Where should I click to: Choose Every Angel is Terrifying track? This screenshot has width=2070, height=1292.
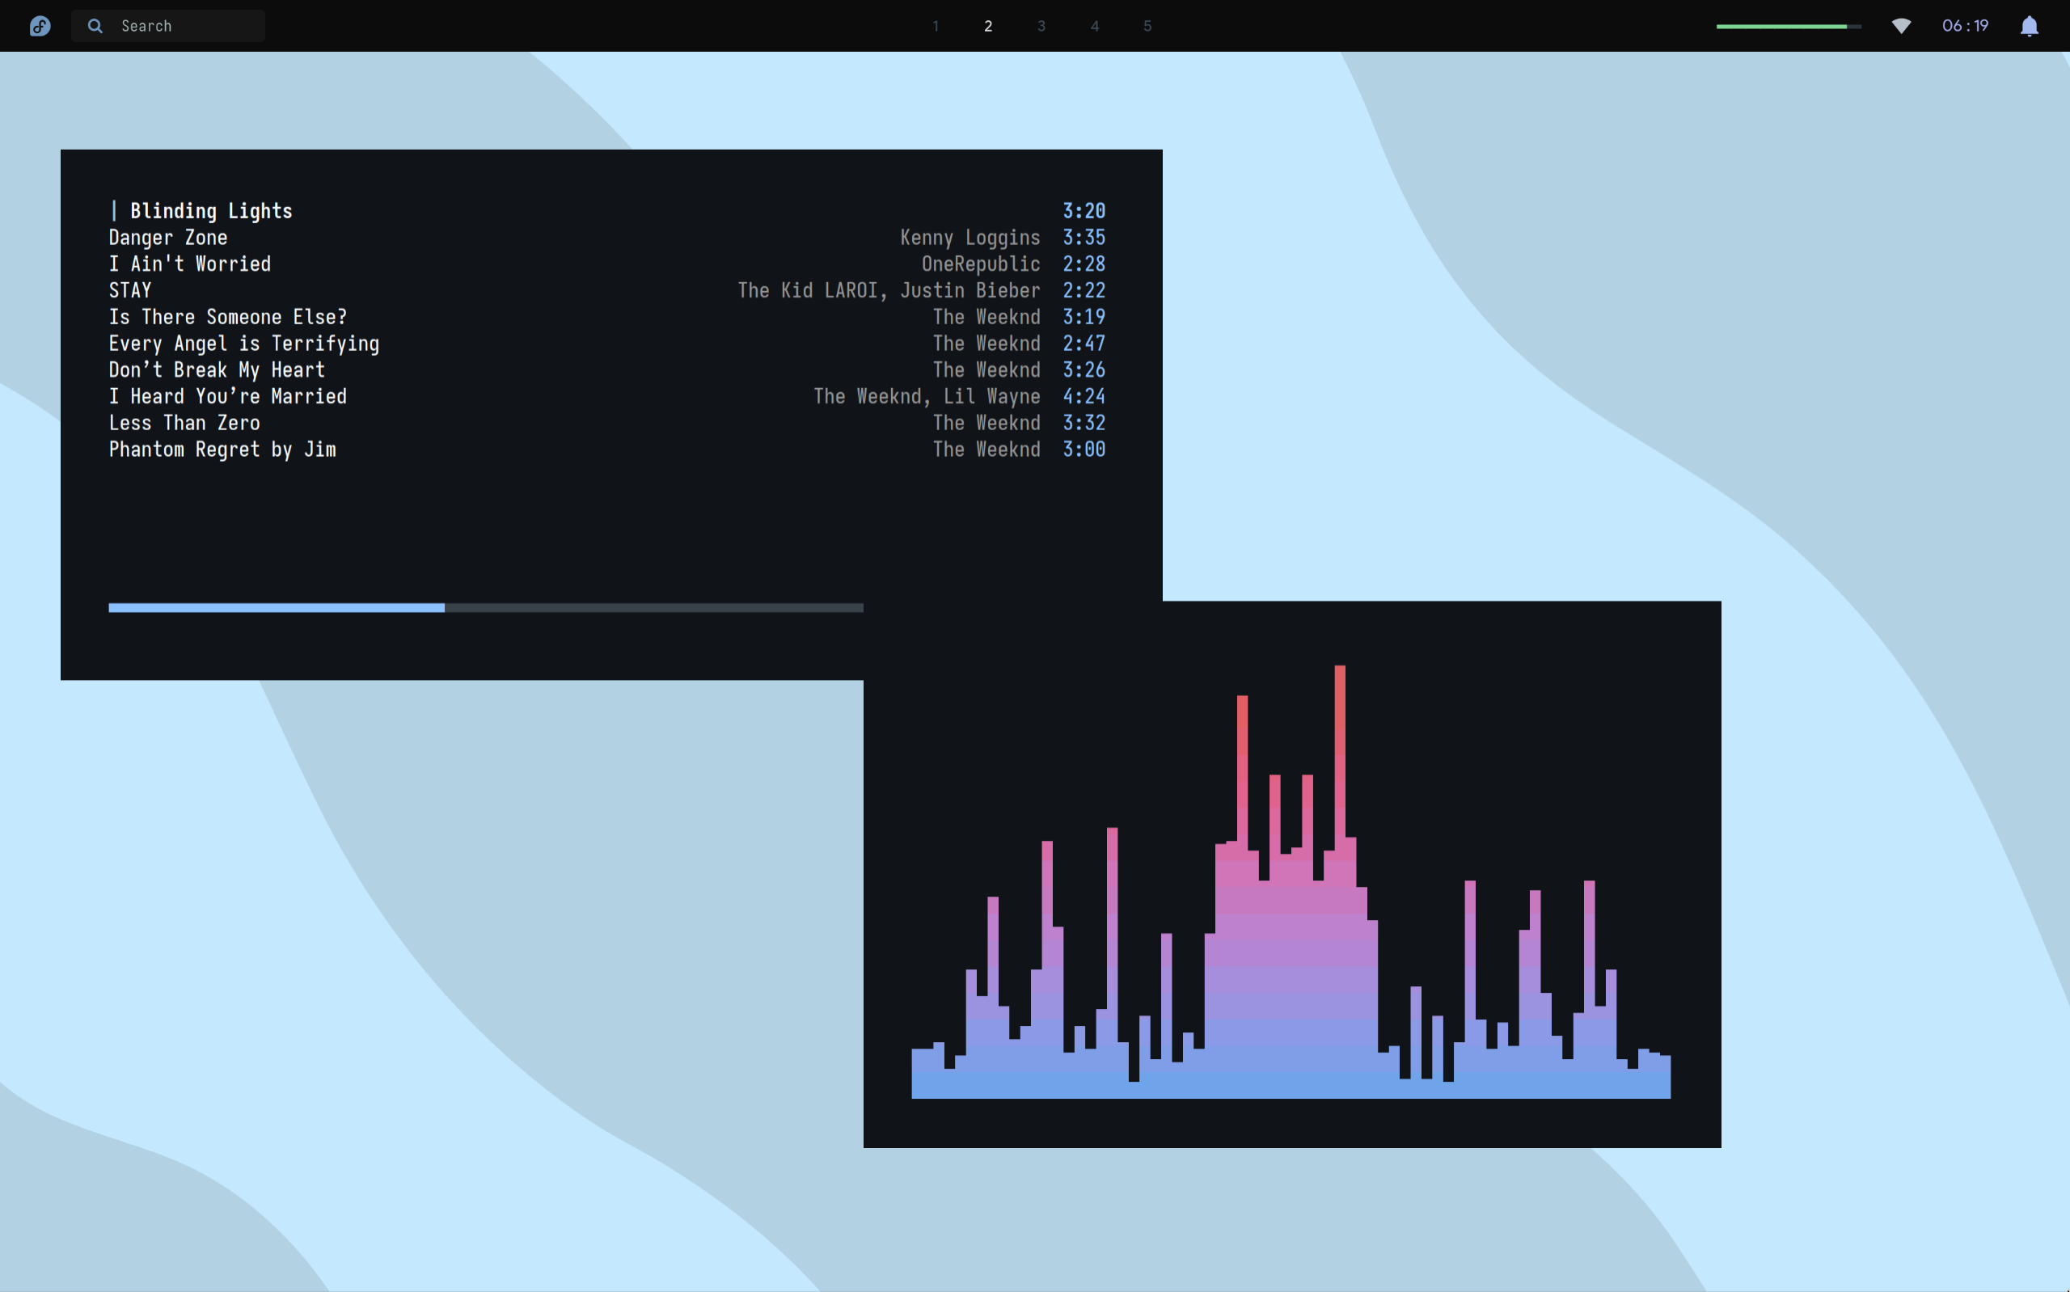coord(243,344)
